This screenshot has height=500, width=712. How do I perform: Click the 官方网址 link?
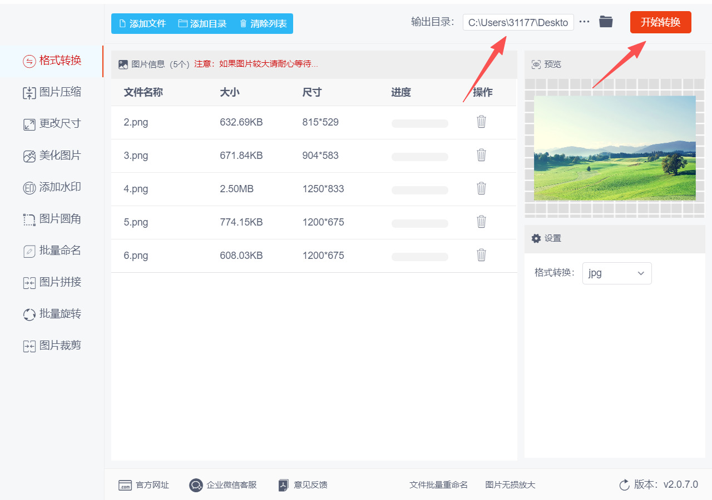[x=144, y=485]
